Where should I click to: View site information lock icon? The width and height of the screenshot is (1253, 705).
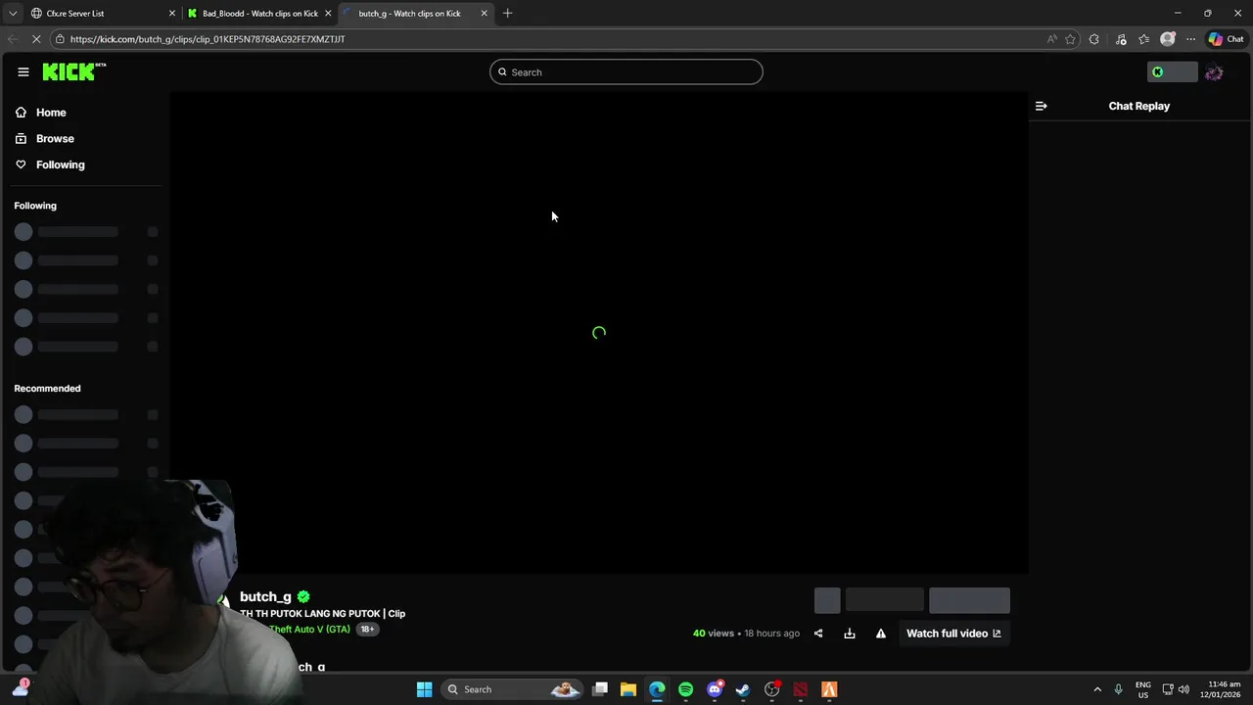coord(60,39)
